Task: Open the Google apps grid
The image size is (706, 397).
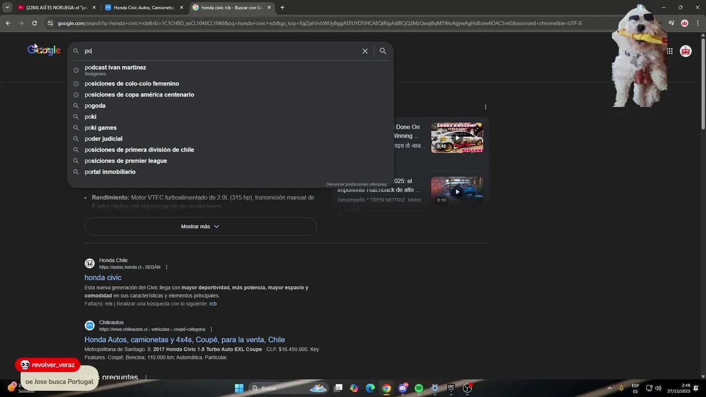Action: (670, 51)
